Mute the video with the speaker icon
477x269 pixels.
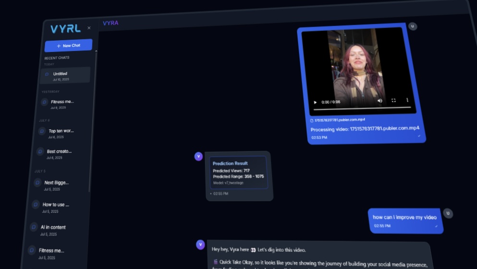click(x=379, y=101)
